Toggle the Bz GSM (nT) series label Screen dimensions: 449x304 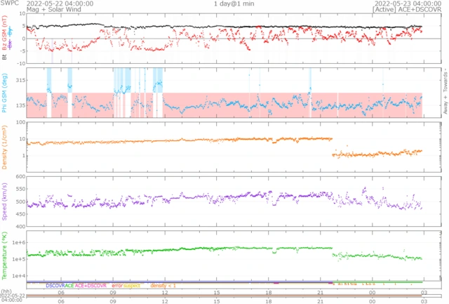click(x=4, y=33)
